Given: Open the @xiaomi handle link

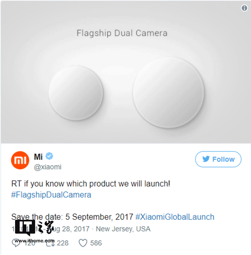Looking at the screenshot, I should (x=48, y=167).
